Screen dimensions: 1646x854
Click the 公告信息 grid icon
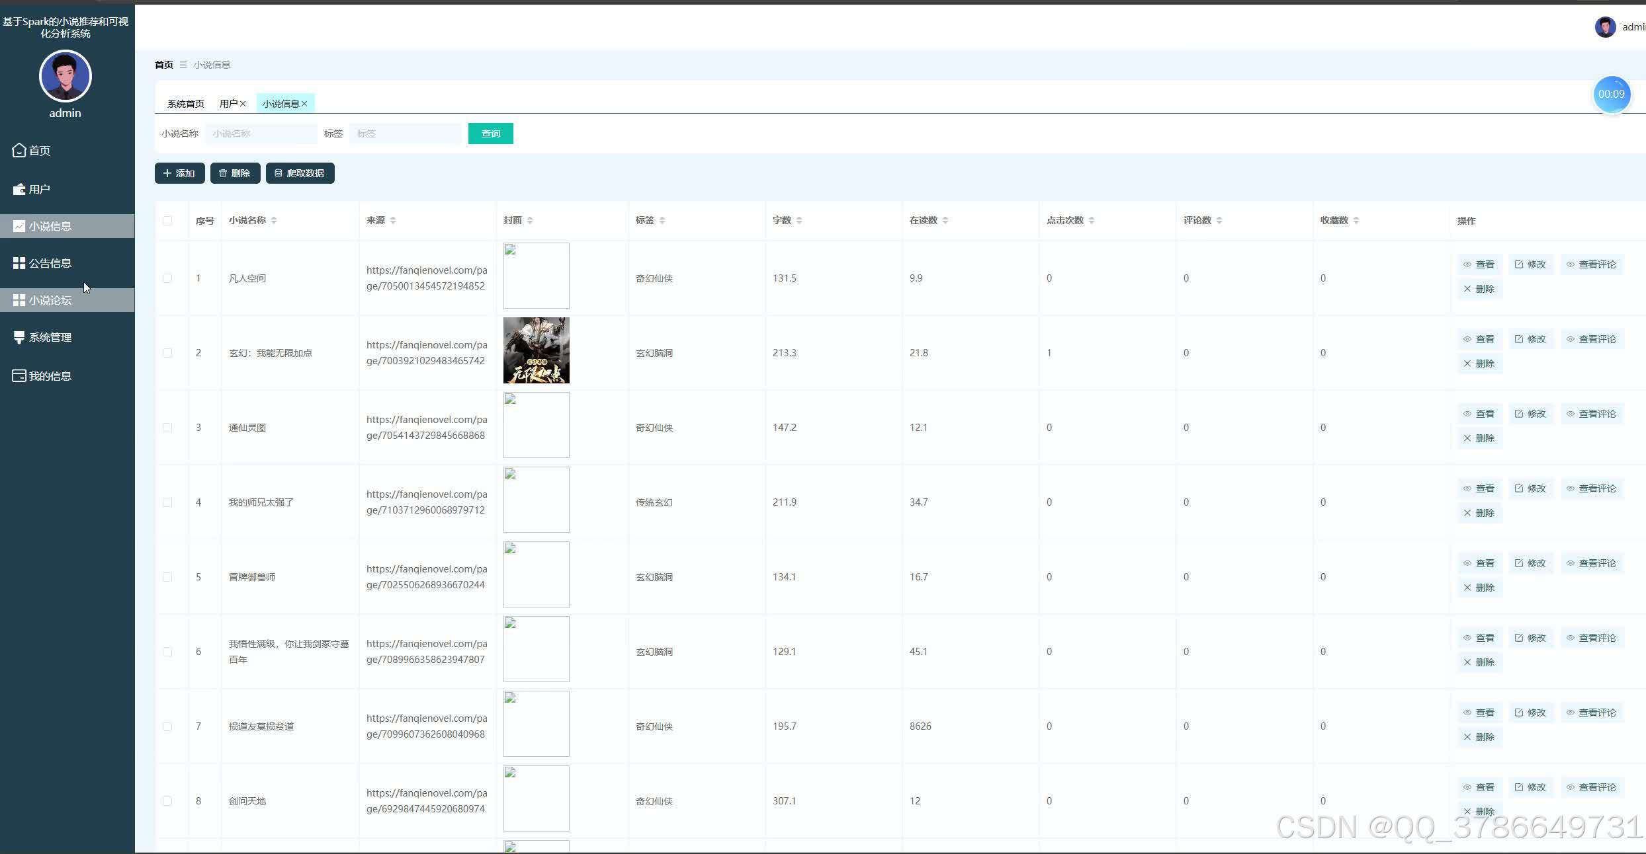(19, 263)
